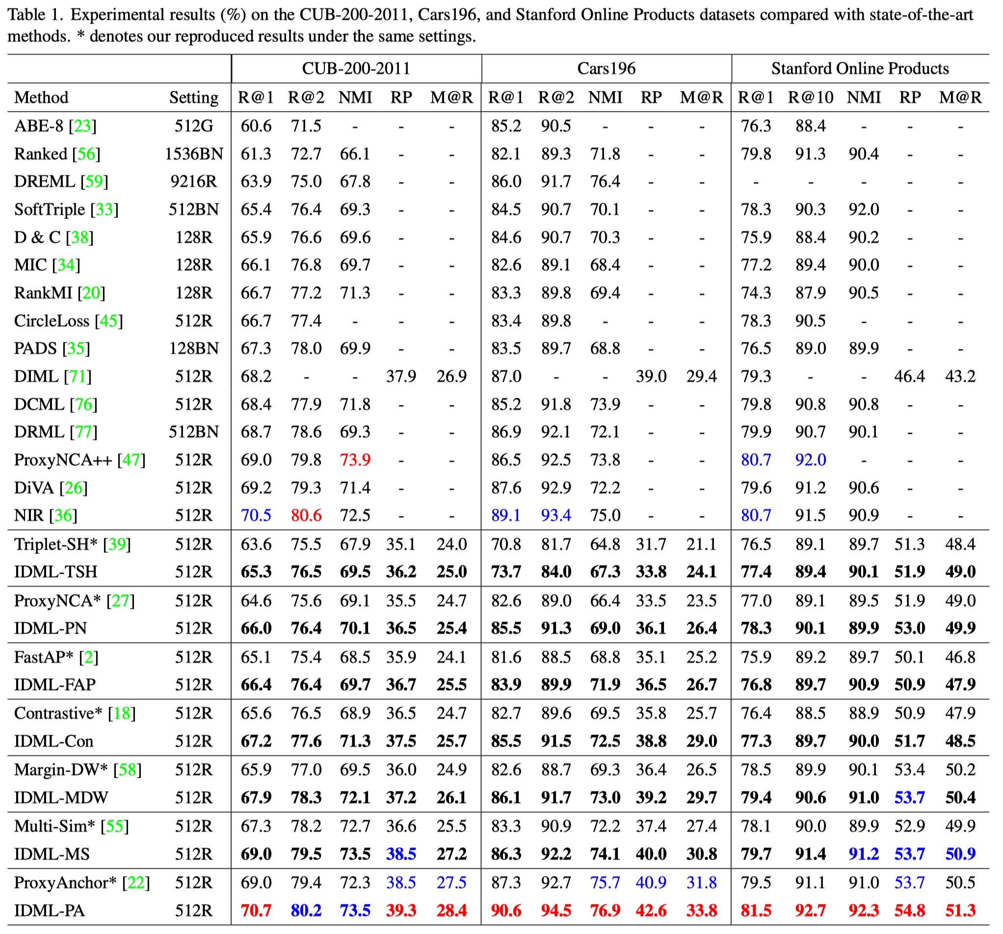
Task: Click the Setting column header
Action: pos(194,97)
